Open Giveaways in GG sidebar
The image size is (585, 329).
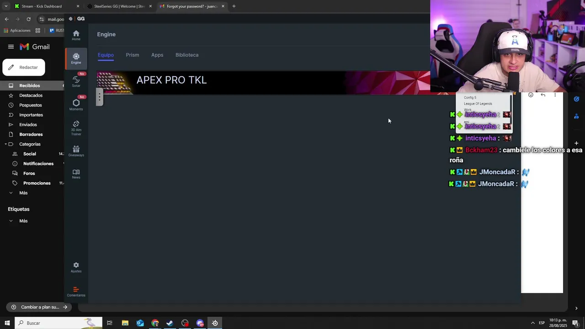[x=76, y=151]
